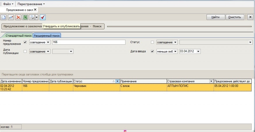Click the printer icon in toolbar
This screenshot has width=255, height=132.
pos(32,17)
